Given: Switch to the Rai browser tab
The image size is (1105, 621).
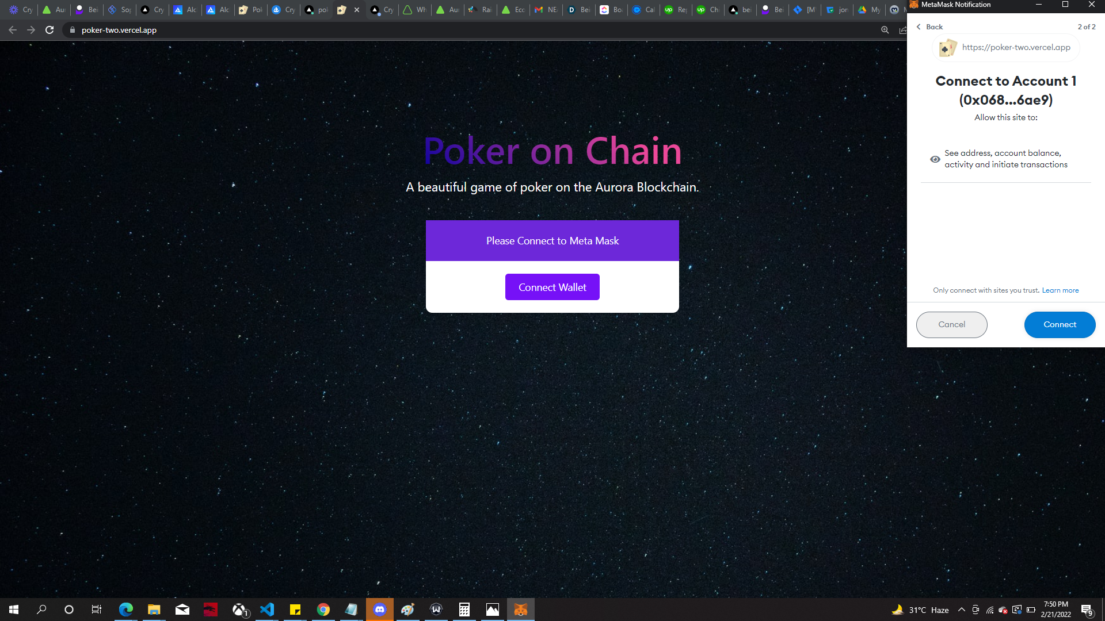Looking at the screenshot, I should click(x=480, y=10).
